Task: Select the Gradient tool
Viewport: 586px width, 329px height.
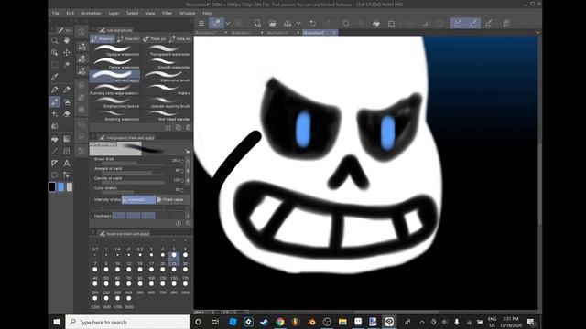Action: click(x=67, y=139)
